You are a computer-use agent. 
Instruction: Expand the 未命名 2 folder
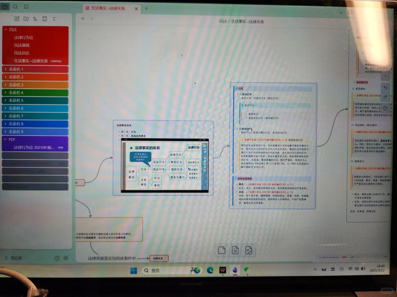[35, 77]
